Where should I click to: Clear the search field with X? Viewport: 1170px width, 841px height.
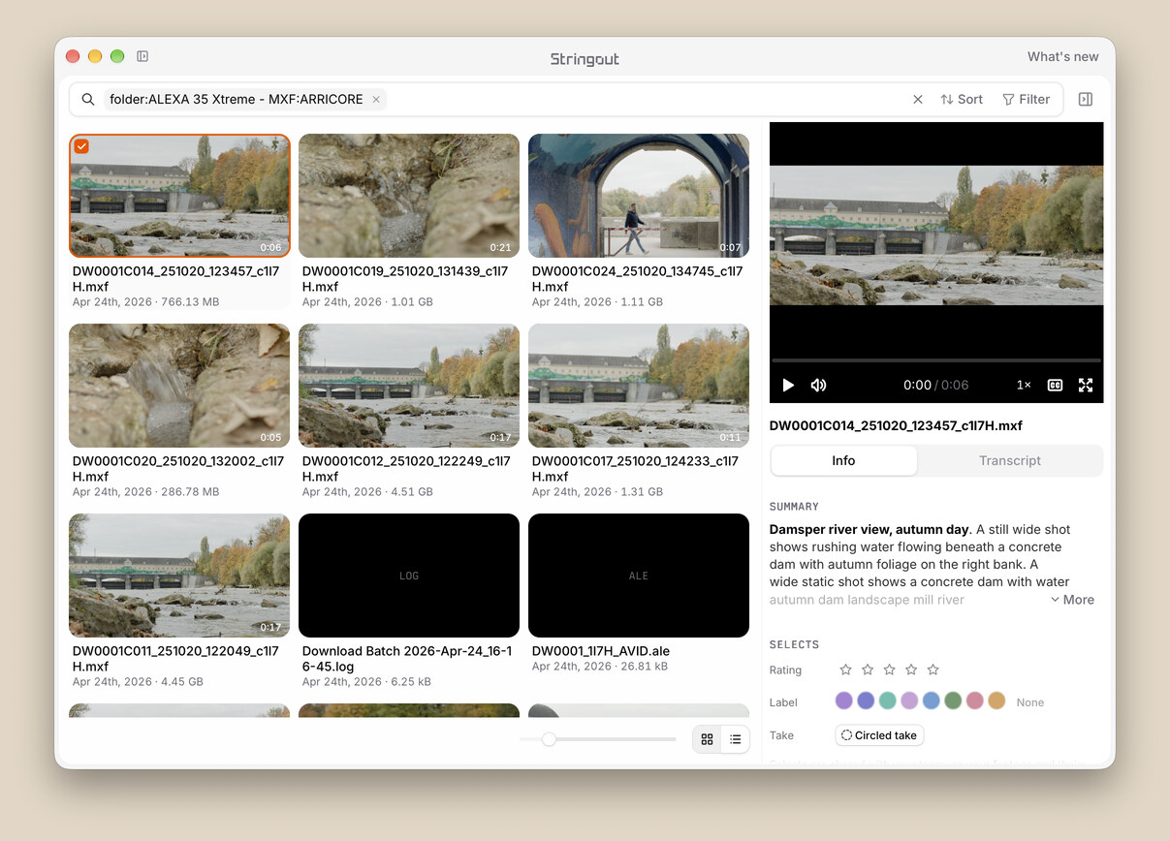point(918,100)
